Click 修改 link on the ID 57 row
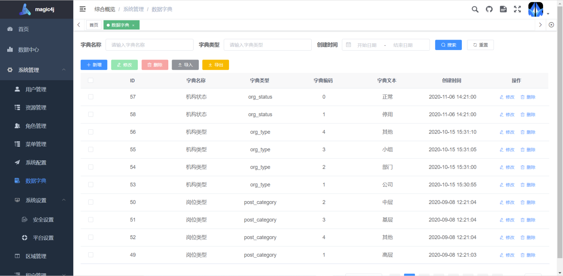This screenshot has height=276, width=563. coord(507,97)
